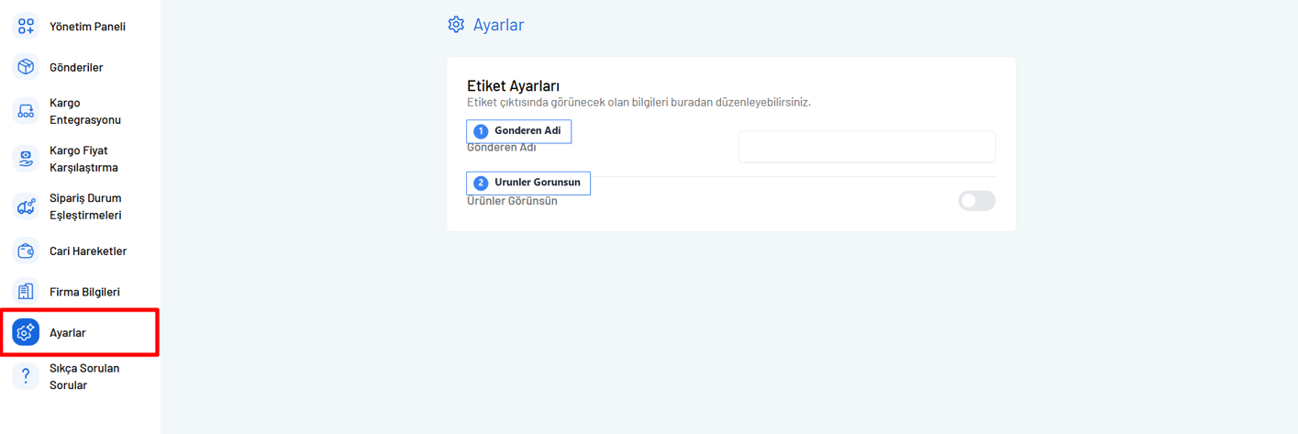Viewport: 1298px width, 434px height.
Task: Click the Sıkça Sorulan Sorular question-mark icon
Action: [x=26, y=376]
